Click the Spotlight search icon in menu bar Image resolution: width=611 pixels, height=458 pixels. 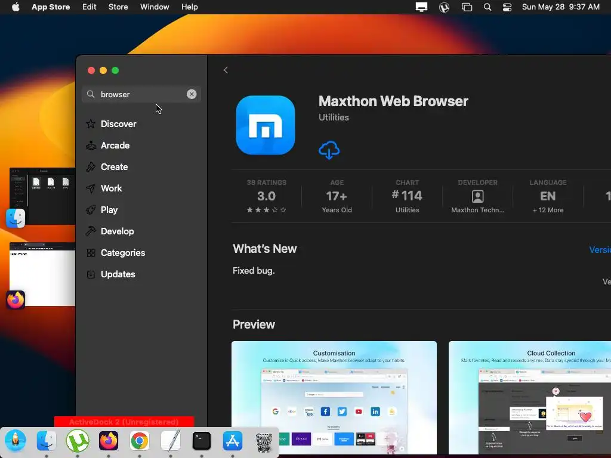point(487,7)
